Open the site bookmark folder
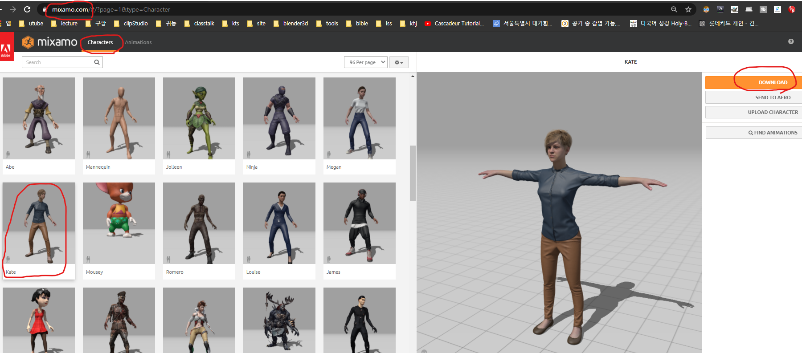 tap(256, 24)
